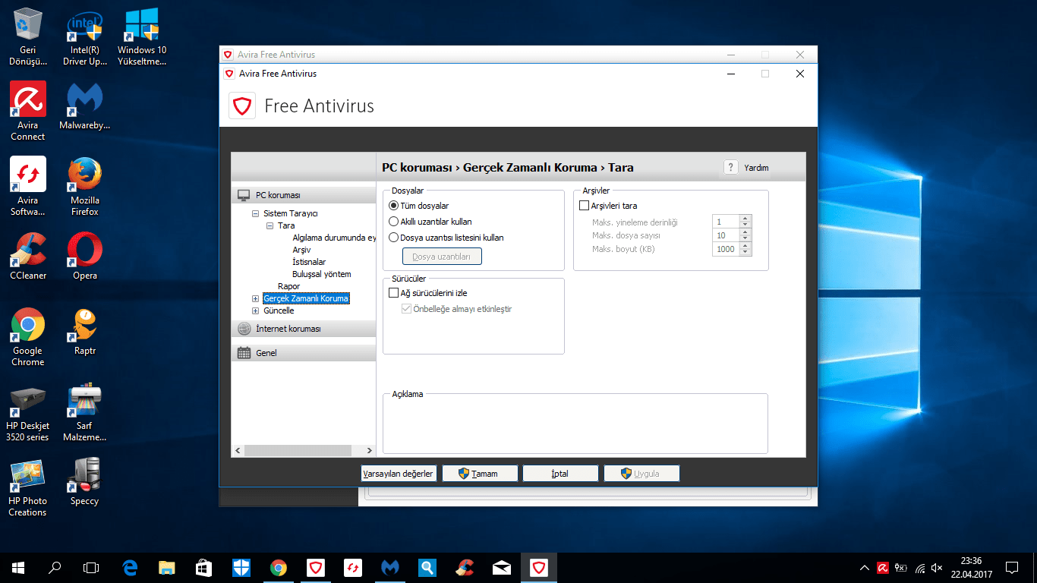Viewport: 1037px width, 583px height.
Task: Select Arşiv tree item
Action: (301, 250)
